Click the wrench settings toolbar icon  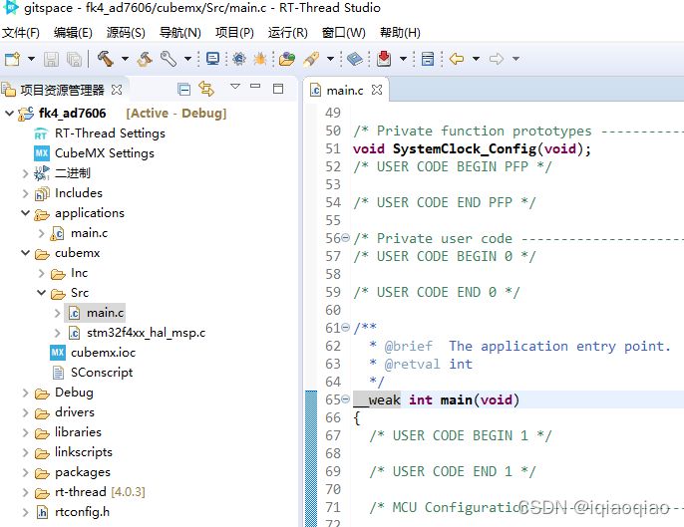pos(169,59)
